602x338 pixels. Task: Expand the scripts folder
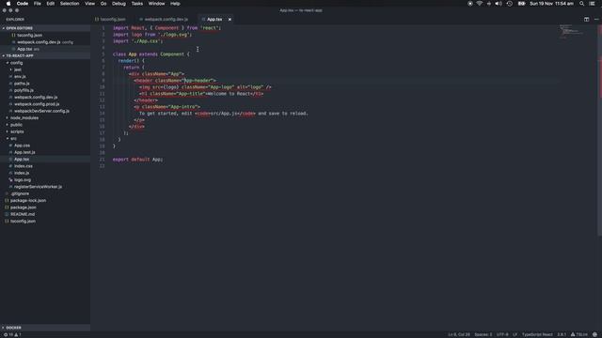45,131
